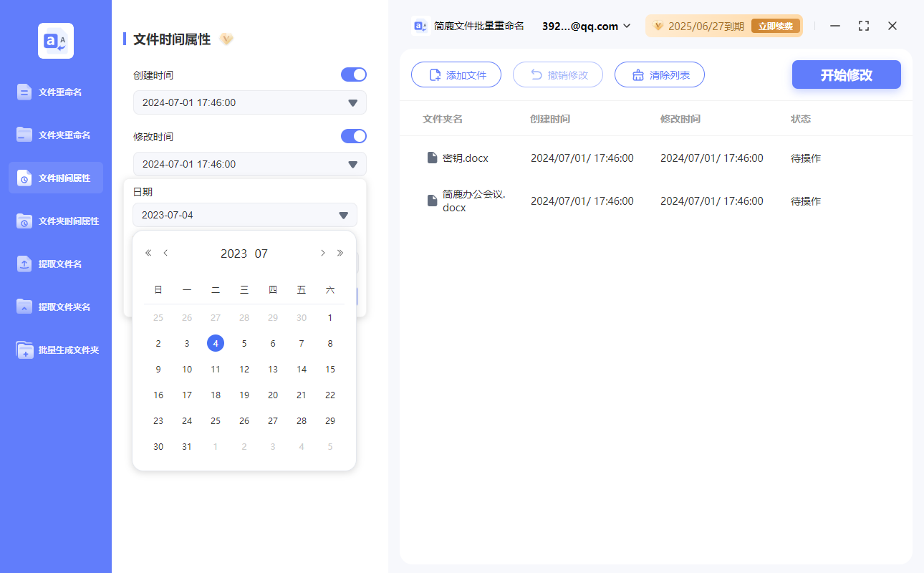Click the app logo in sidebar
Screen dimensions: 924x573
(56, 41)
